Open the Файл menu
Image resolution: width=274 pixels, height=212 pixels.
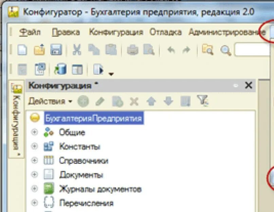30,32
